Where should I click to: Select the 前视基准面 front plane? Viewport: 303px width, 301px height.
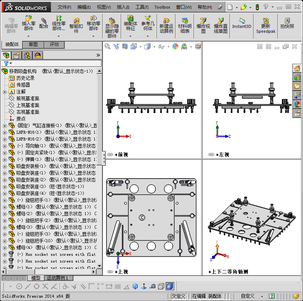pyautogui.click(x=28, y=98)
